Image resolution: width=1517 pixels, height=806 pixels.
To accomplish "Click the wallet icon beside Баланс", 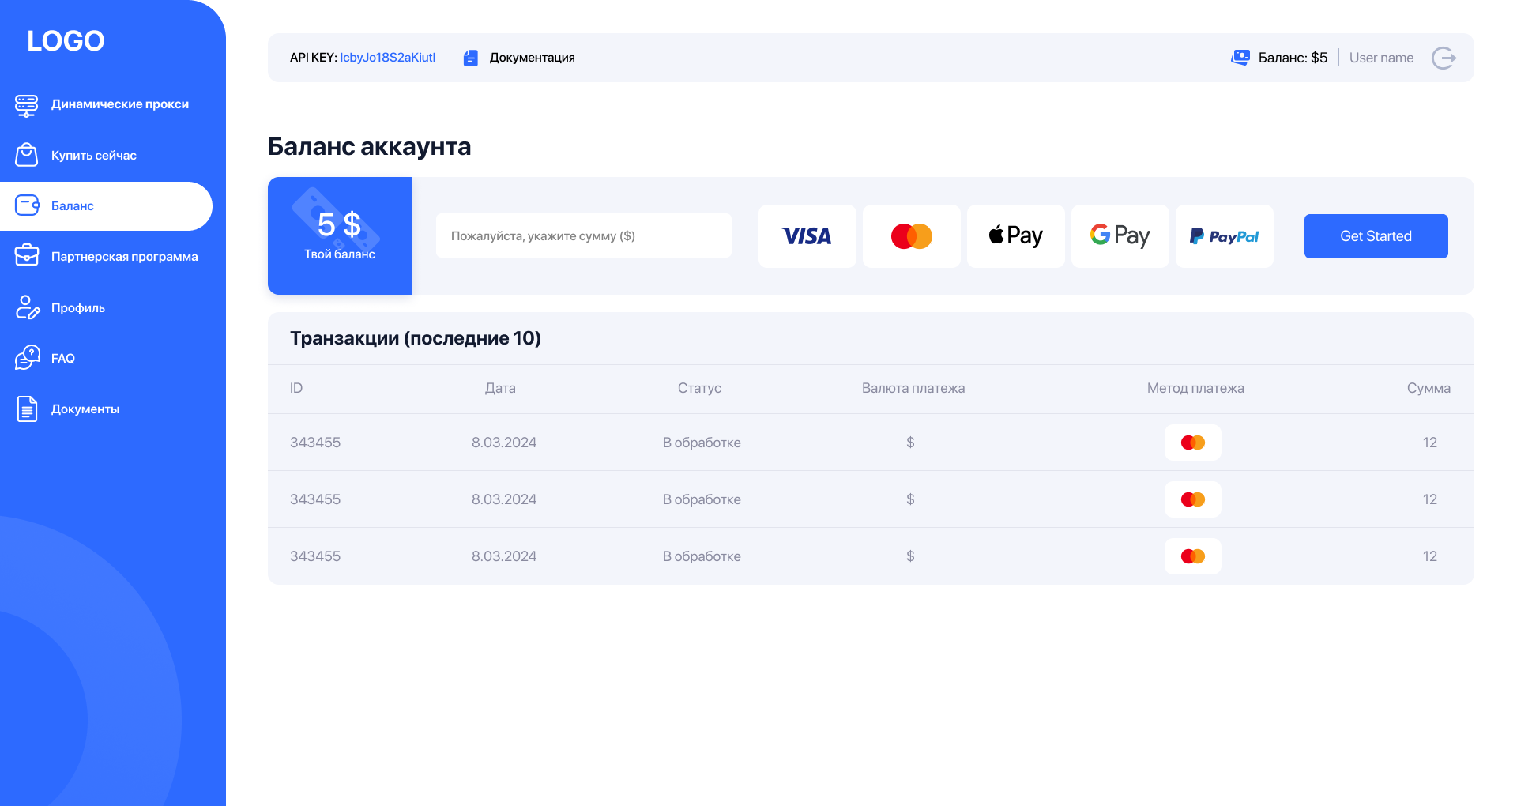I will [x=27, y=205].
